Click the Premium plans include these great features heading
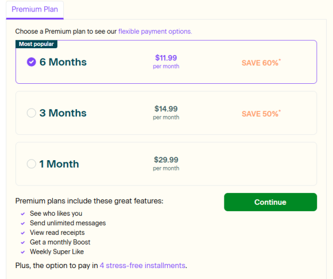The width and height of the screenshot is (333, 279). [90, 201]
